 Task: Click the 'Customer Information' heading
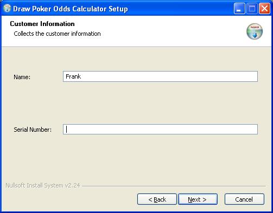[x=42, y=24]
